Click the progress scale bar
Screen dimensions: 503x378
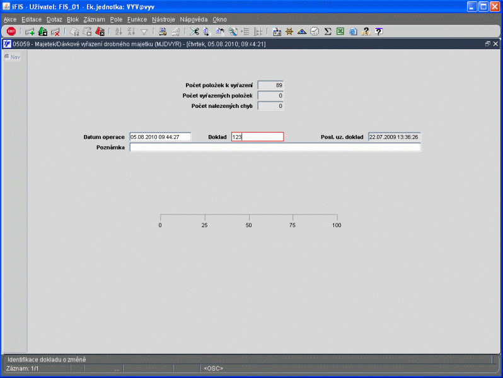point(249,221)
